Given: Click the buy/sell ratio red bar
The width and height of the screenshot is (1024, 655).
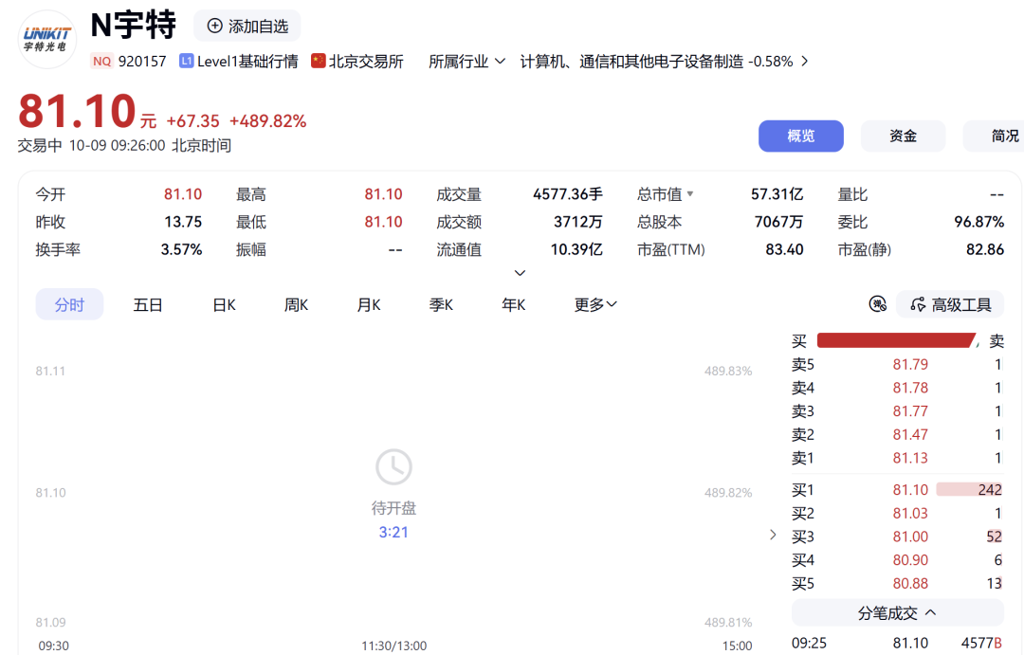Looking at the screenshot, I should (897, 340).
